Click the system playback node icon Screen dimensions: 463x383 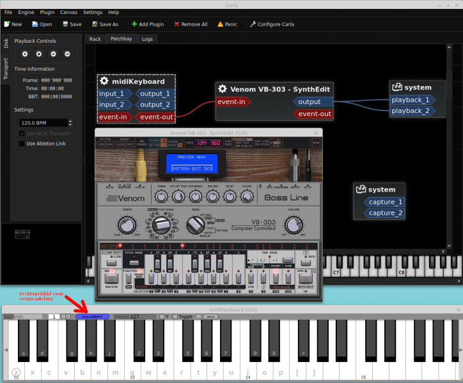397,87
